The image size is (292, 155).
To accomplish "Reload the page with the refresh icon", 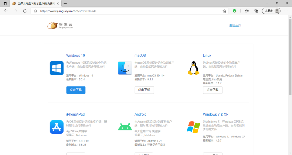I will pyautogui.click(x=25, y=11).
